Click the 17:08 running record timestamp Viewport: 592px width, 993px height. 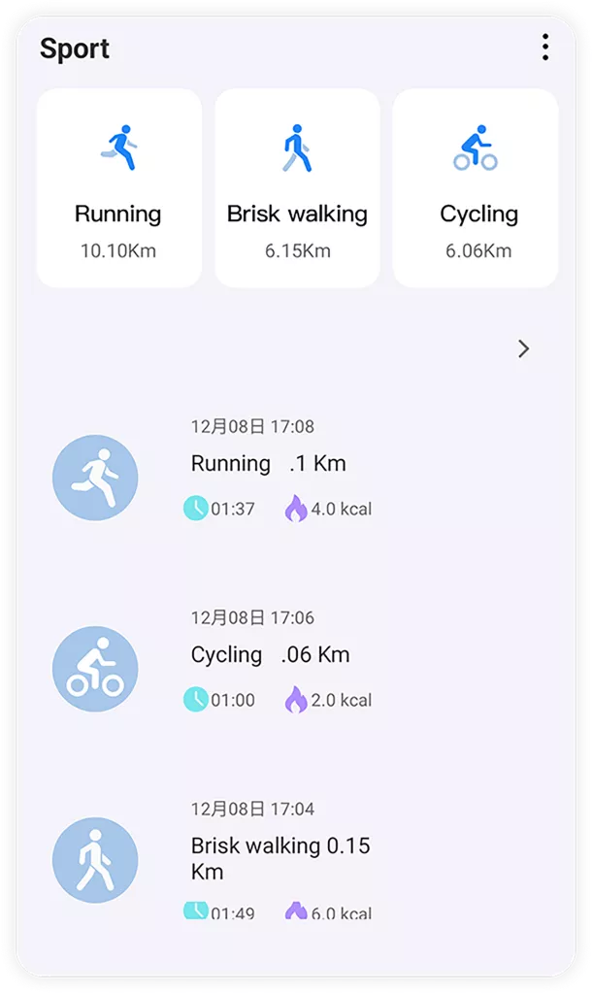[x=252, y=426]
